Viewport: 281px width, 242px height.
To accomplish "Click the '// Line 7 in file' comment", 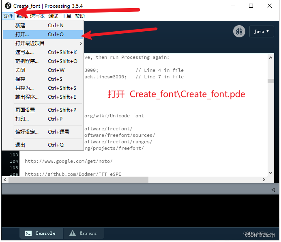I will [x=160, y=77].
